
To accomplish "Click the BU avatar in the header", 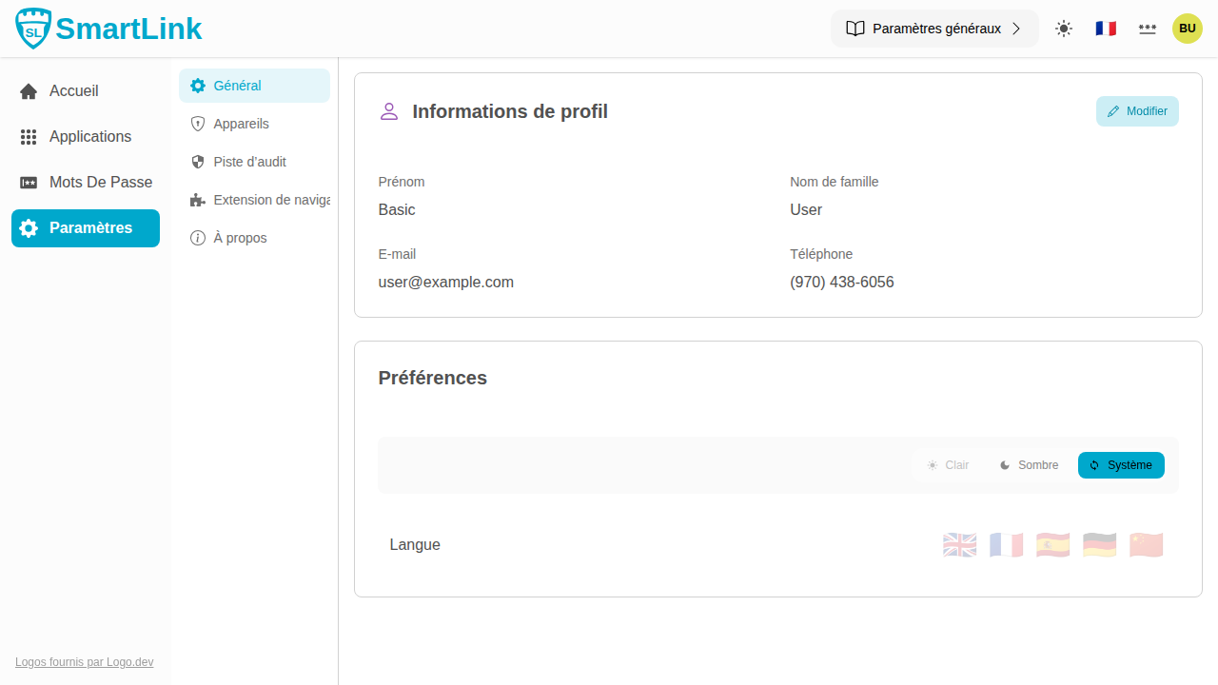I will point(1188,29).
